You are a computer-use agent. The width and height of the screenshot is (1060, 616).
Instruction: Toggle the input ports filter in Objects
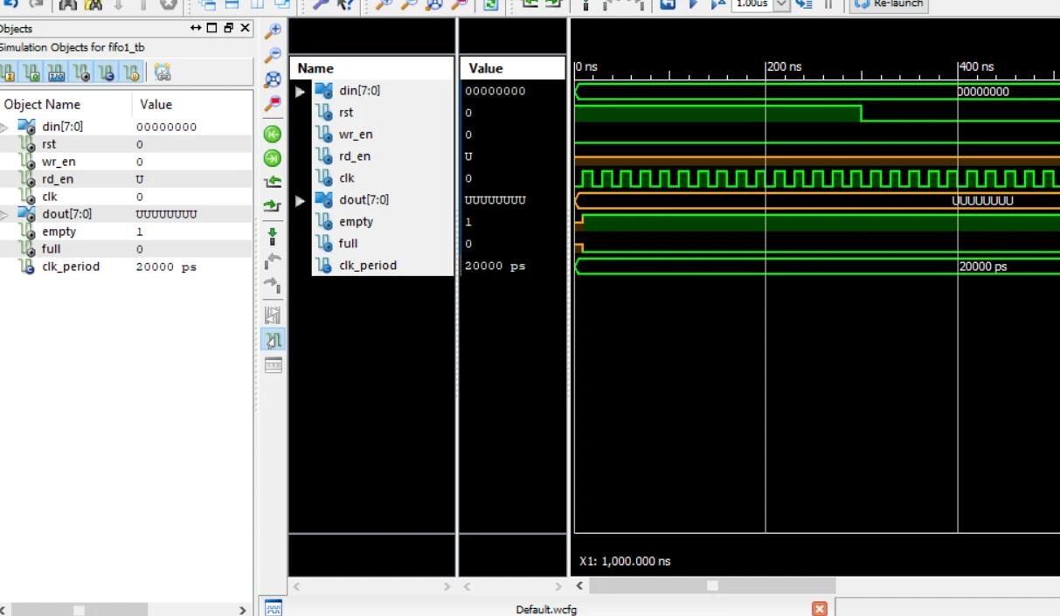point(8,73)
